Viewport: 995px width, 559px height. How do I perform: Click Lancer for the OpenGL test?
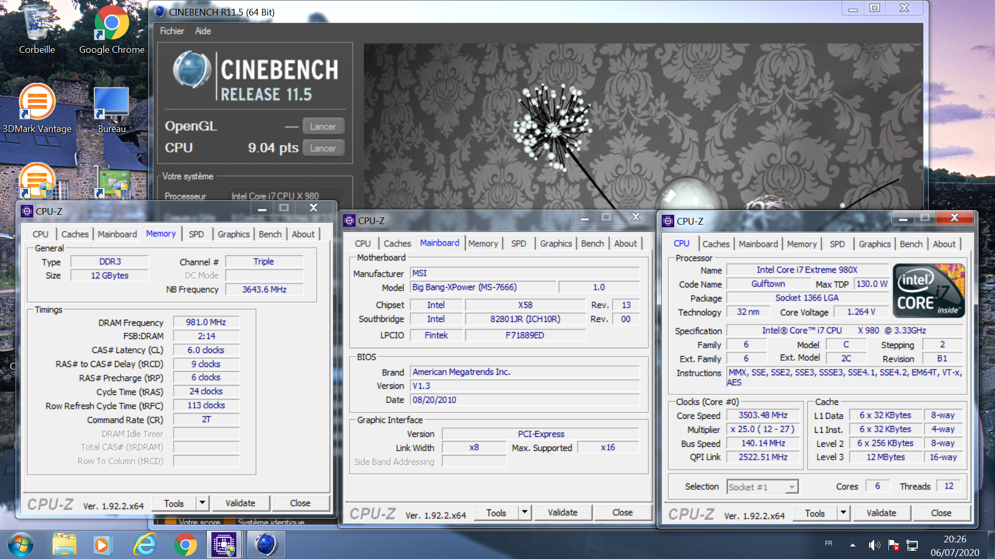323,126
